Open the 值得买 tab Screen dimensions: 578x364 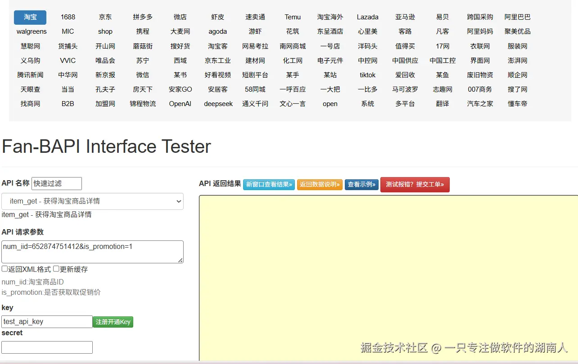click(x=405, y=46)
